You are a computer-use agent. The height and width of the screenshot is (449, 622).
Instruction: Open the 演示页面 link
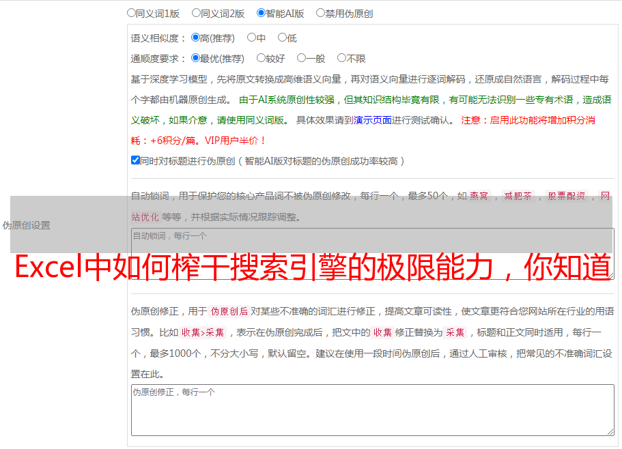tap(373, 120)
